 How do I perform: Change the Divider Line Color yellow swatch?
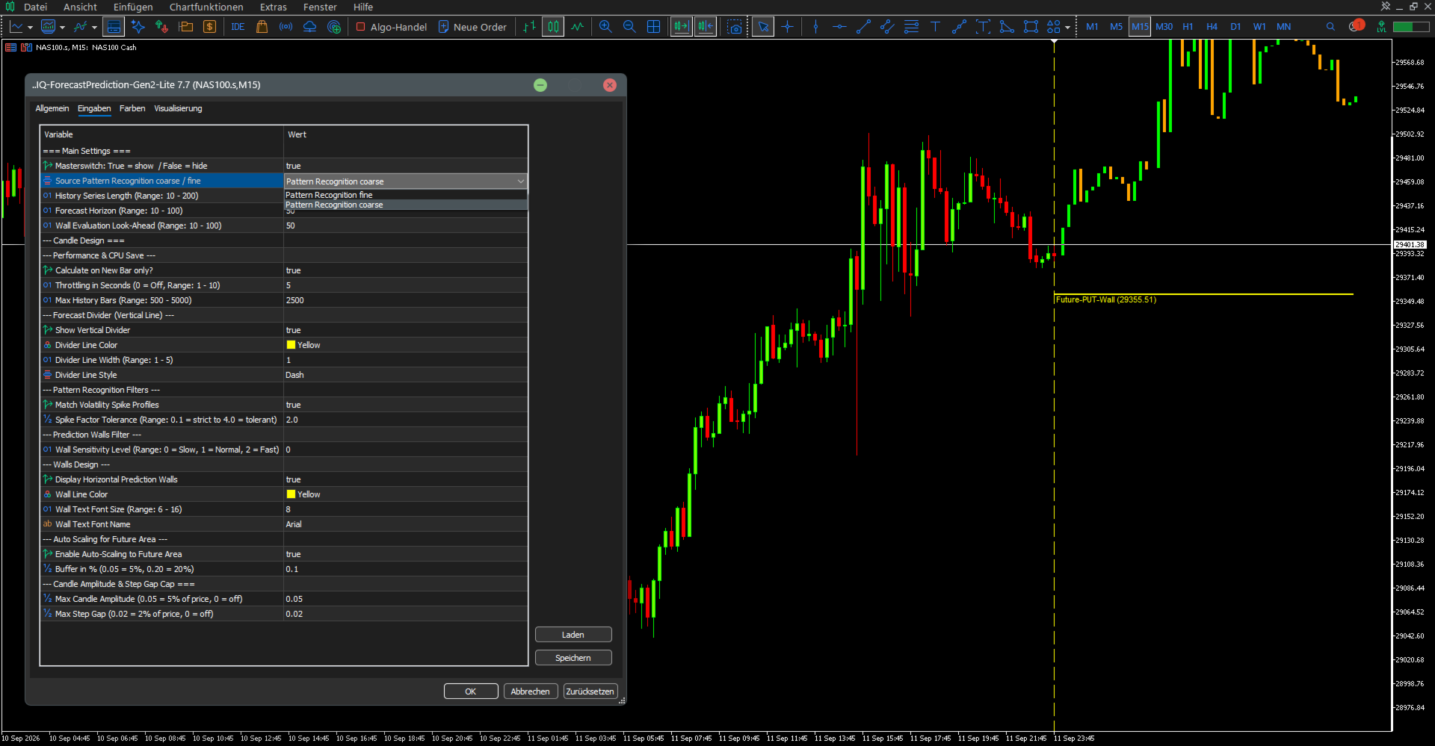(291, 345)
